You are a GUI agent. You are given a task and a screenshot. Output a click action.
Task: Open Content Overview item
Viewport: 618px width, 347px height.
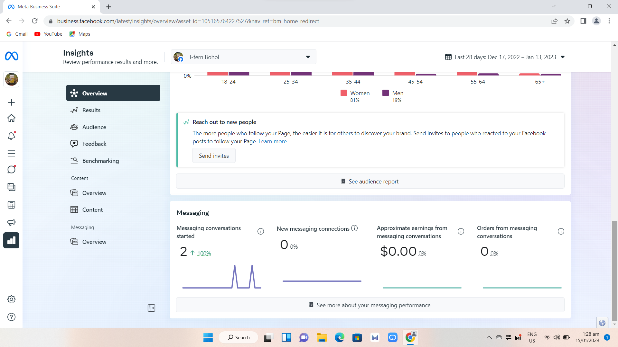[113, 193]
